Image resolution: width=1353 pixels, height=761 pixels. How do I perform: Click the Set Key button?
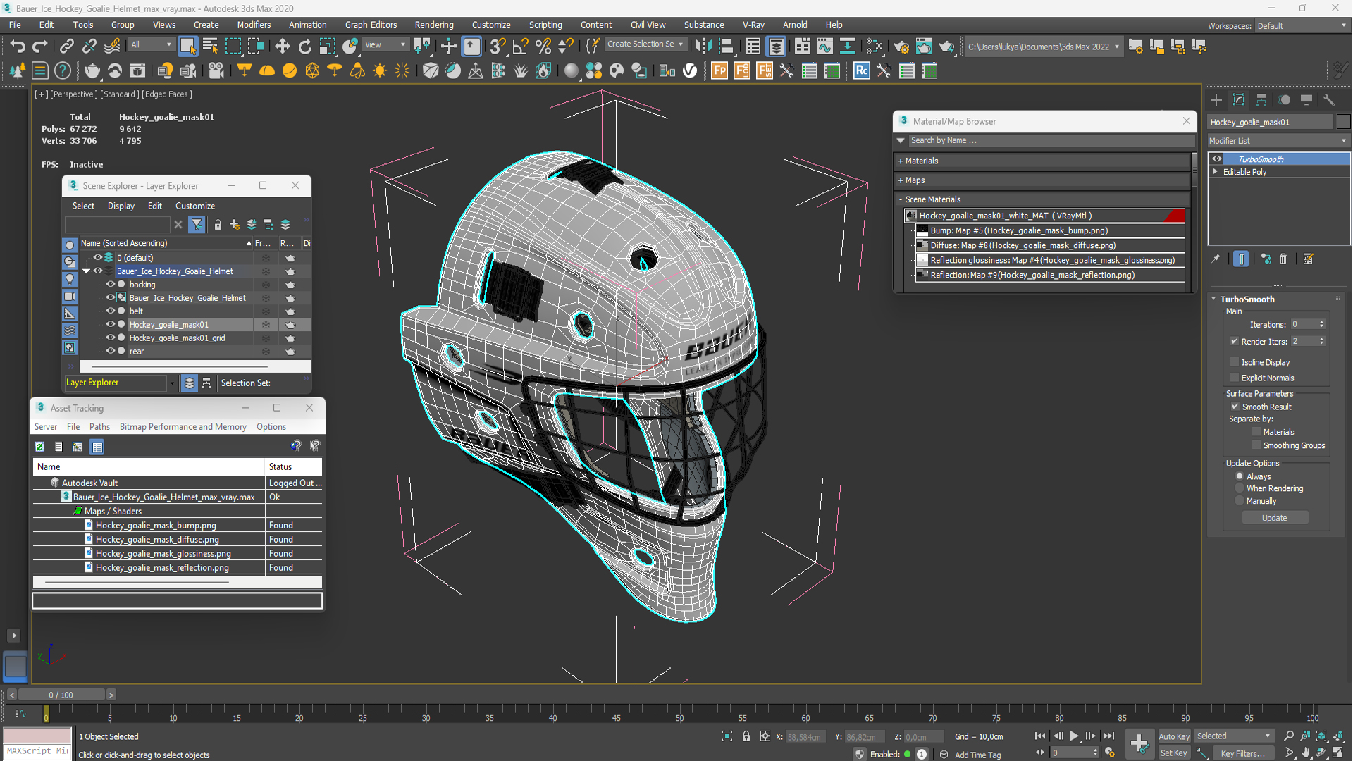[1173, 753]
